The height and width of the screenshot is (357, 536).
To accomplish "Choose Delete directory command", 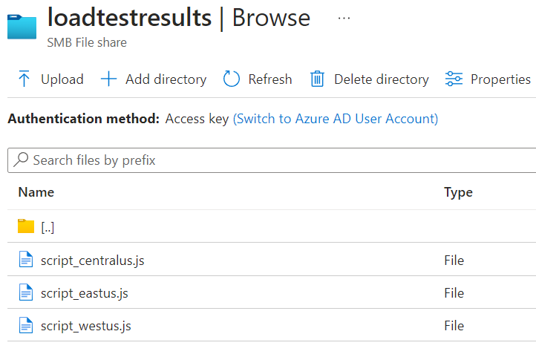I will tap(382, 79).
